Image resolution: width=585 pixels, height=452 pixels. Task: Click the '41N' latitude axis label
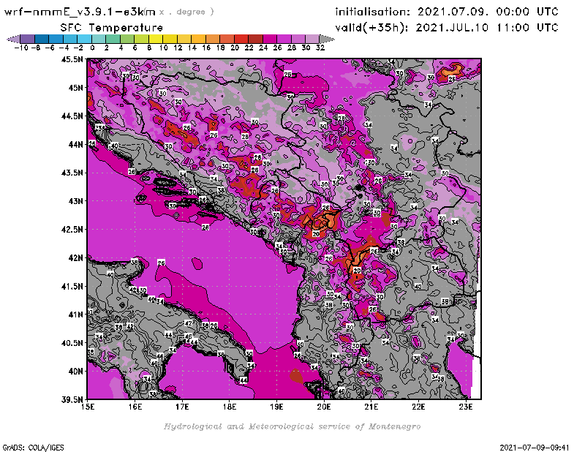coord(75,314)
